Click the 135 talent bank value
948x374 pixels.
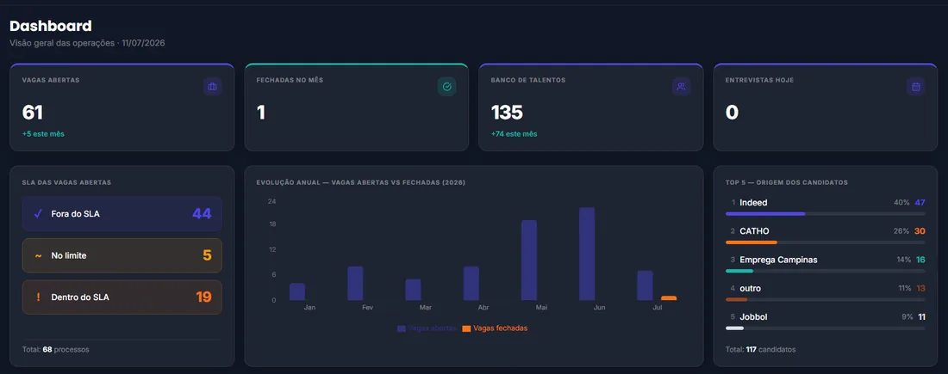[x=507, y=113]
